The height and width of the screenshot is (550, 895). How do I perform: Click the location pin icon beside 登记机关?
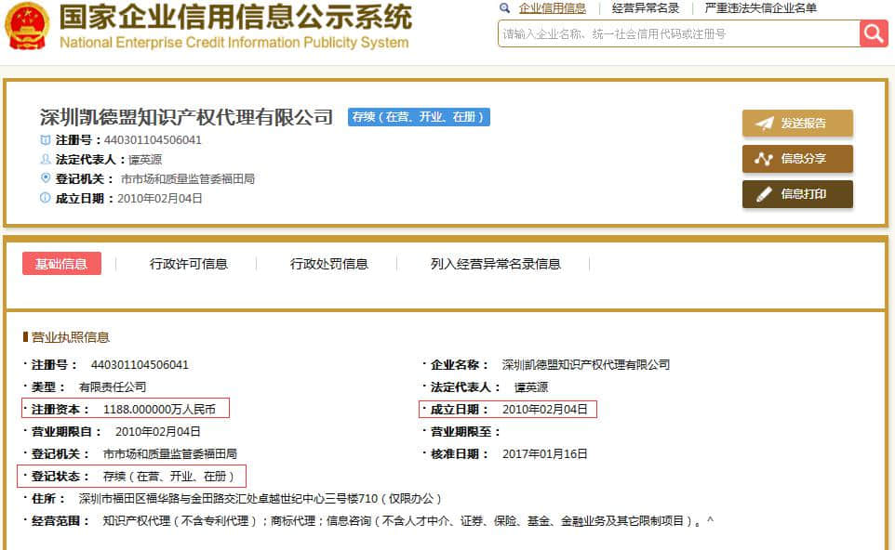46,178
